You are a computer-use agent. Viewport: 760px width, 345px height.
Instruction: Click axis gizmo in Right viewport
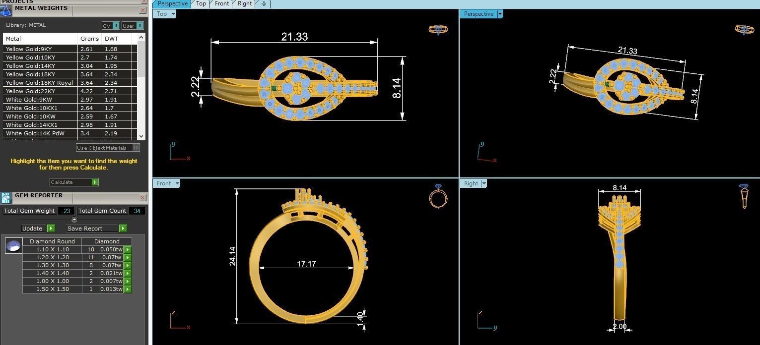(486, 320)
